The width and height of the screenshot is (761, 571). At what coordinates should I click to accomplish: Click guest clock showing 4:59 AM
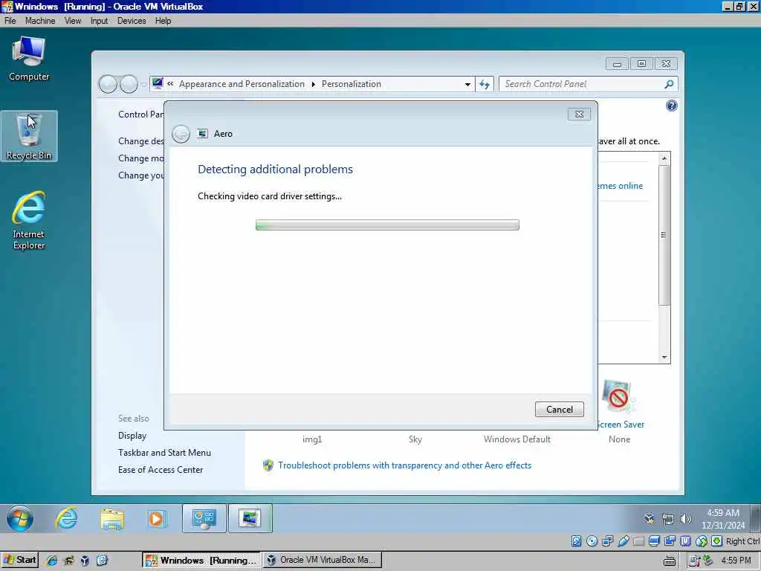(x=722, y=518)
